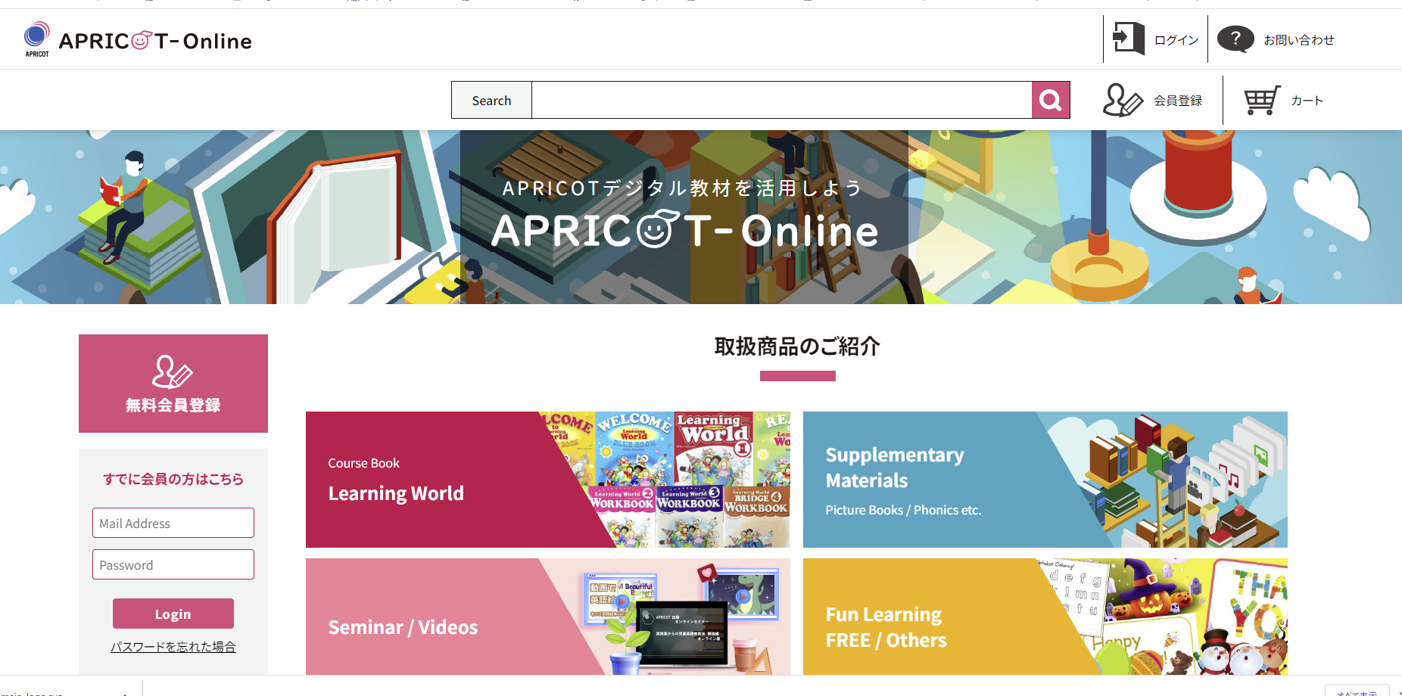Click the shopping cart icon

tap(1262, 100)
